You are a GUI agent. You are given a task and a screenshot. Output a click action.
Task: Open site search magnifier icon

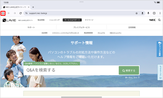tap(159, 20)
